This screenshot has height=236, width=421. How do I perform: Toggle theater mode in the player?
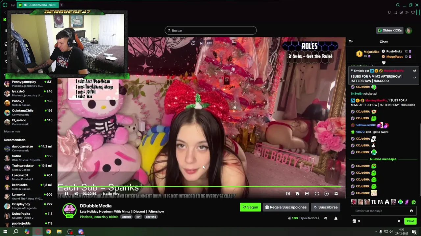307,194
